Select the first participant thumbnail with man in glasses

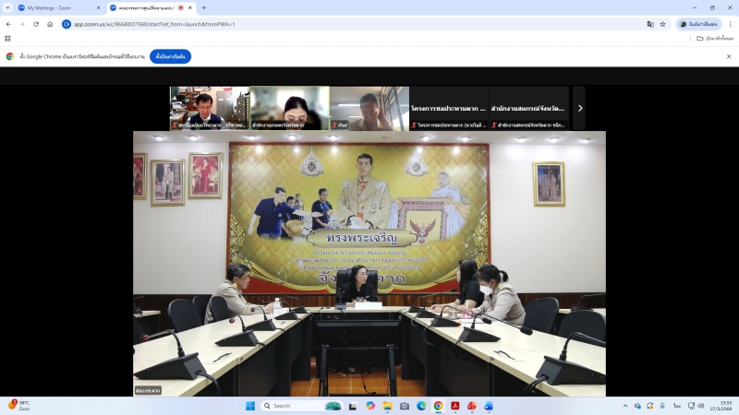point(210,108)
